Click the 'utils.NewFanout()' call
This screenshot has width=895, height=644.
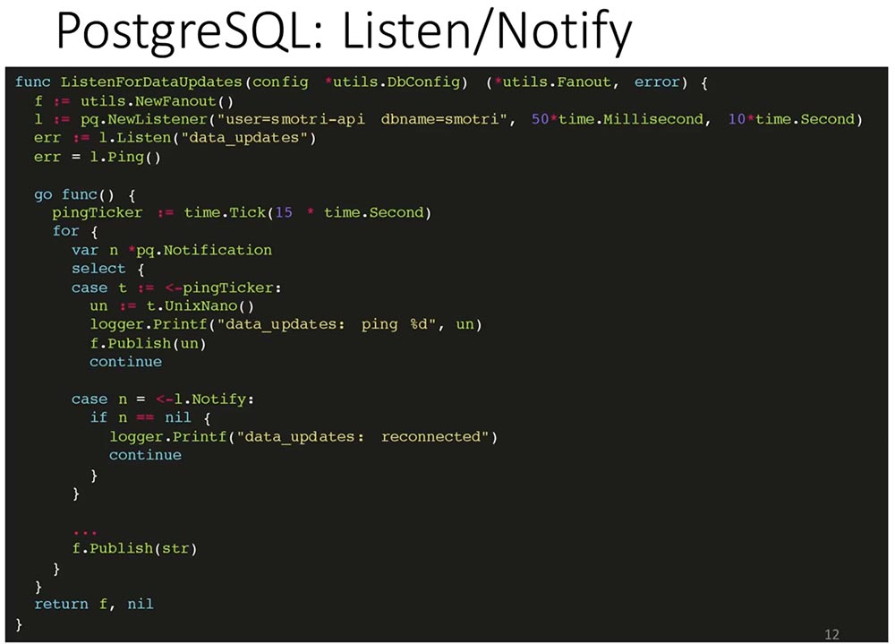[157, 101]
